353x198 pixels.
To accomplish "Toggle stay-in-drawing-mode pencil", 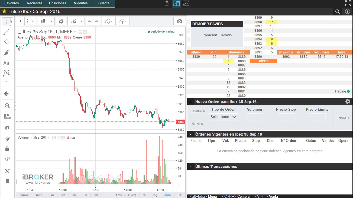I will coord(7,139).
